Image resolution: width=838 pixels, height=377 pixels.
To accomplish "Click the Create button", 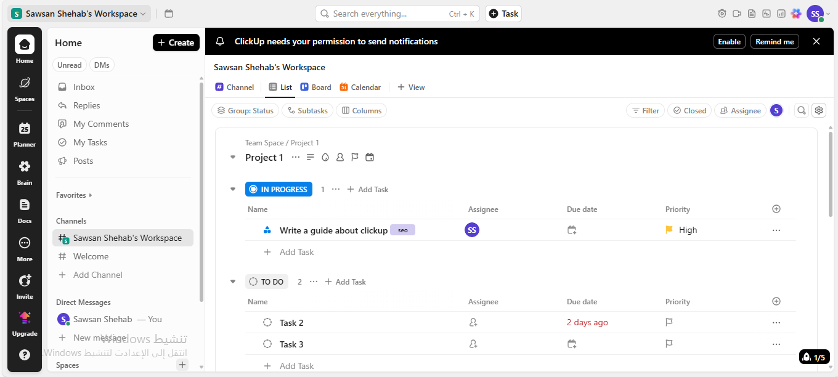I will [x=176, y=43].
